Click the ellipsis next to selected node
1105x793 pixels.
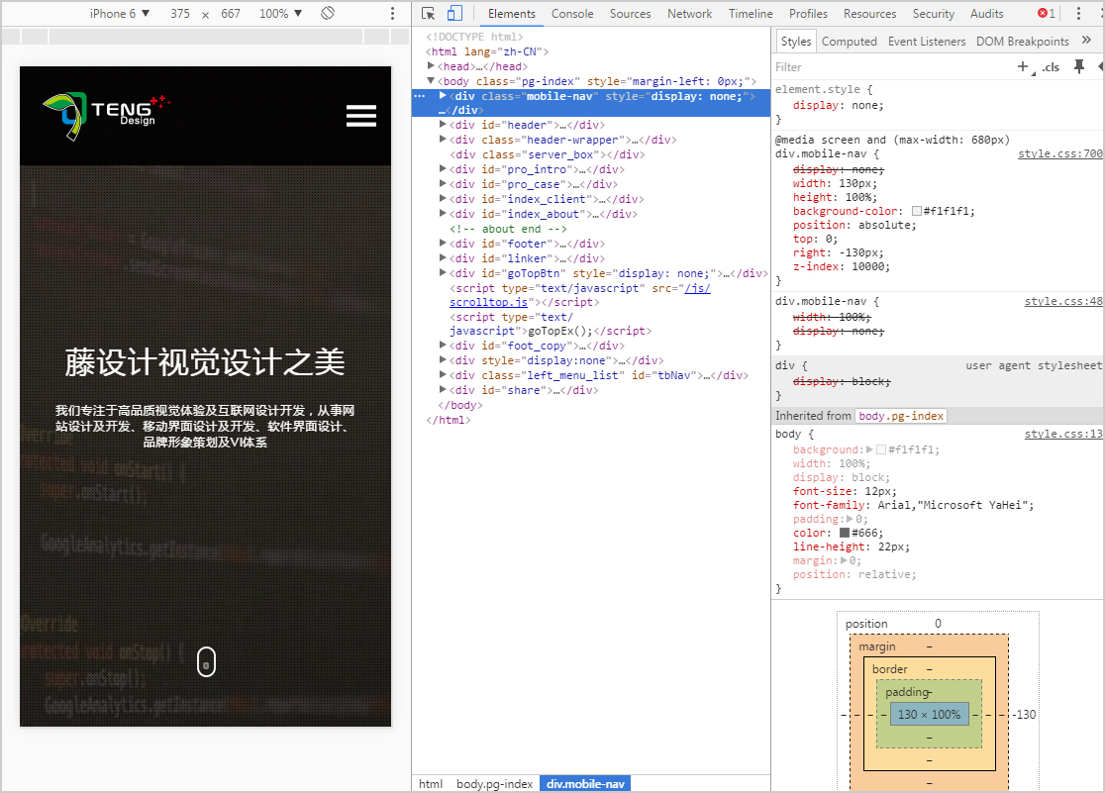pos(419,96)
